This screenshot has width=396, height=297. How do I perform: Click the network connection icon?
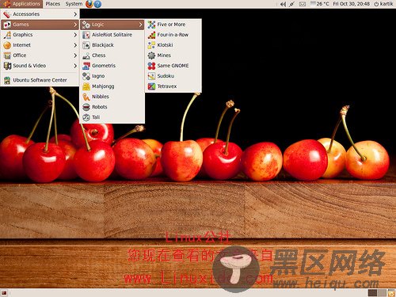point(291,4)
